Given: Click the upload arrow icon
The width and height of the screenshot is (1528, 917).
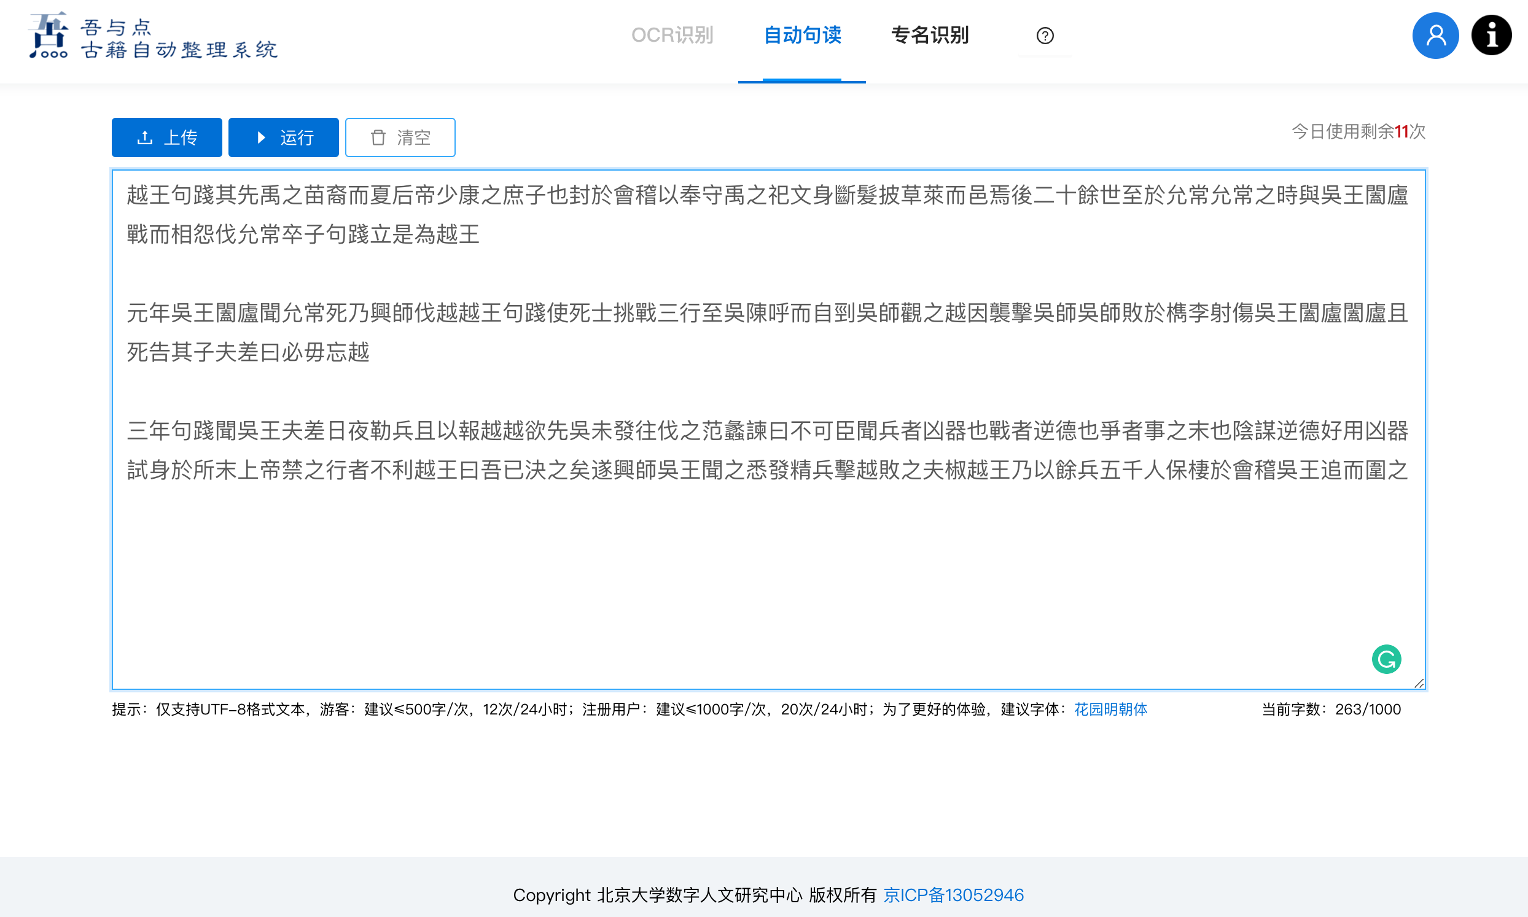Looking at the screenshot, I should click(x=145, y=137).
